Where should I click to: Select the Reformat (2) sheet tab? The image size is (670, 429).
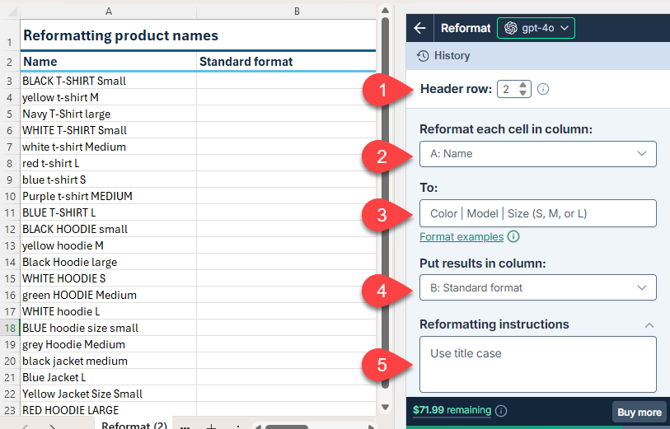pyautogui.click(x=134, y=426)
